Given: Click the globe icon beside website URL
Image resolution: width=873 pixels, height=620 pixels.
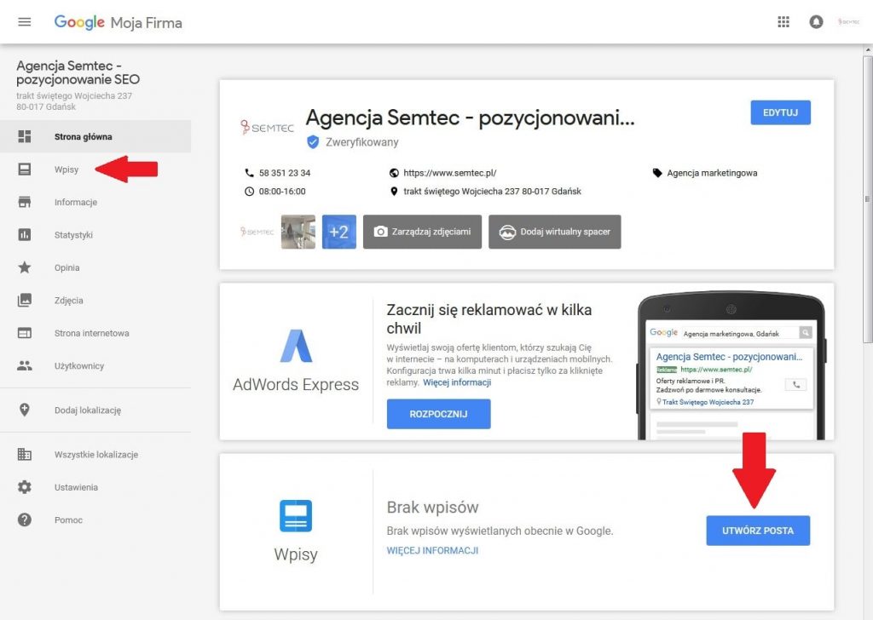Looking at the screenshot, I should click(x=394, y=173).
